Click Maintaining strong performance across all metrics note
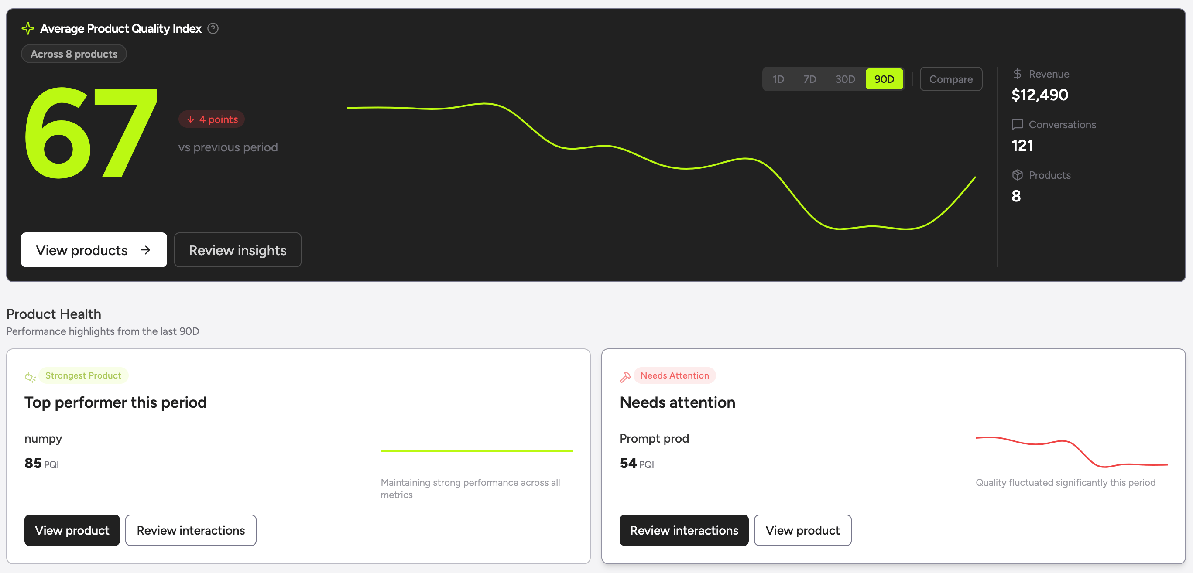This screenshot has width=1193, height=573. click(470, 488)
